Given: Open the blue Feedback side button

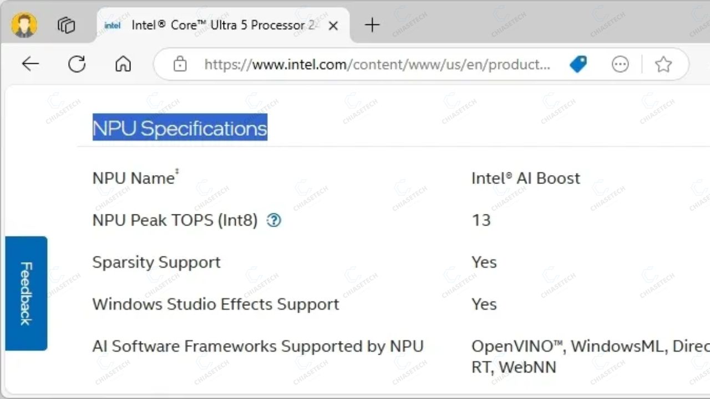Looking at the screenshot, I should [x=26, y=293].
